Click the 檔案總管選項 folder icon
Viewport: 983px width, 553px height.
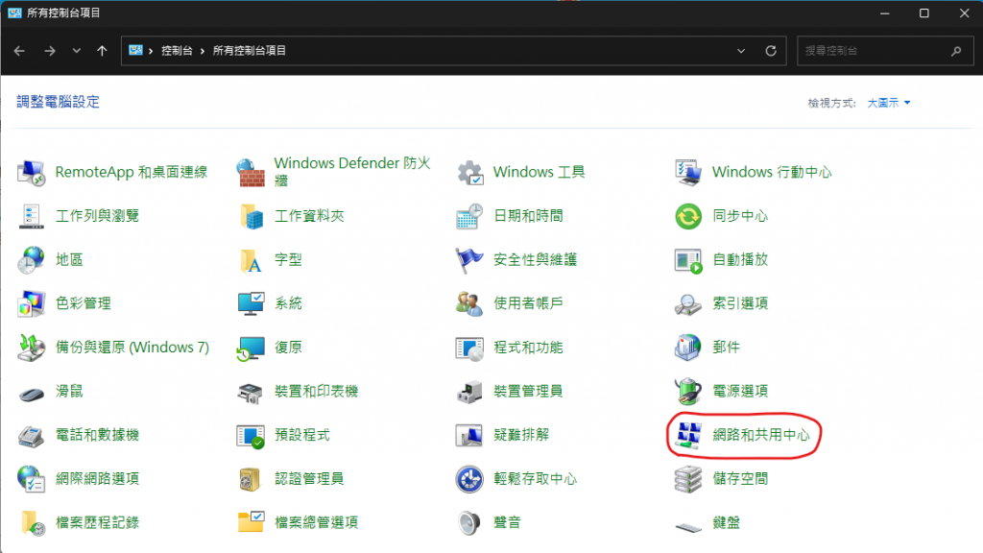point(251,523)
